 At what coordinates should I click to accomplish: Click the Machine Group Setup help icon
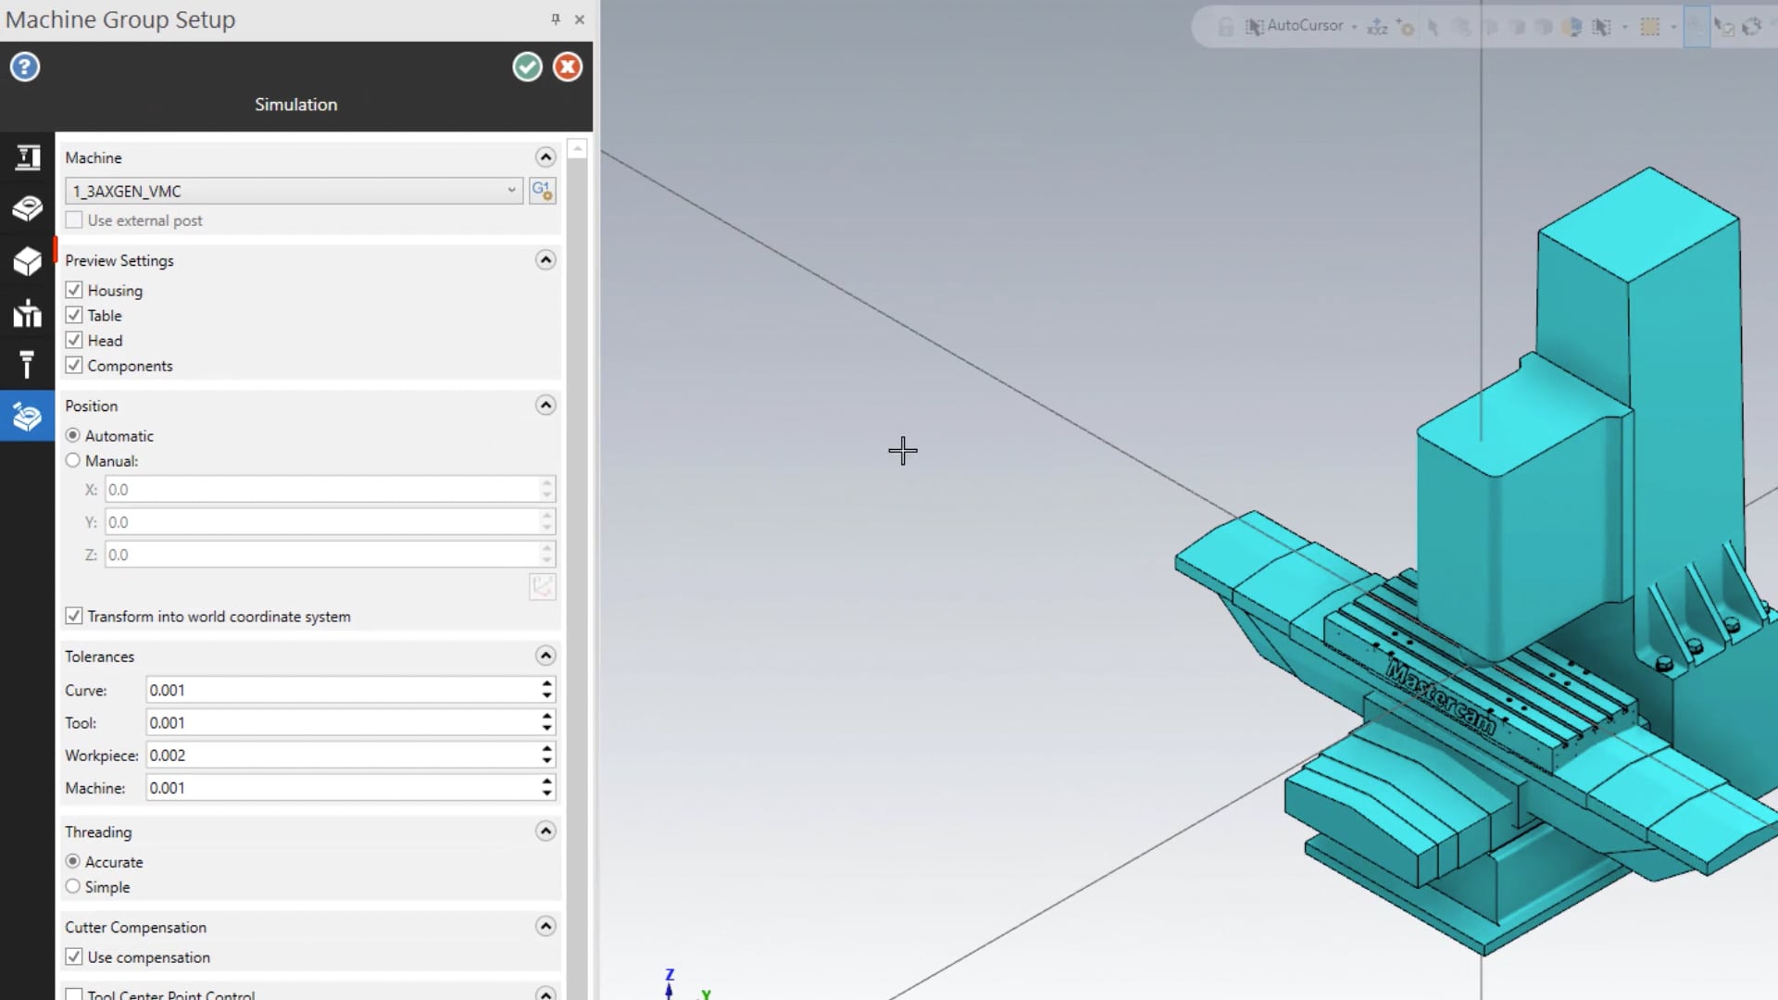24,66
